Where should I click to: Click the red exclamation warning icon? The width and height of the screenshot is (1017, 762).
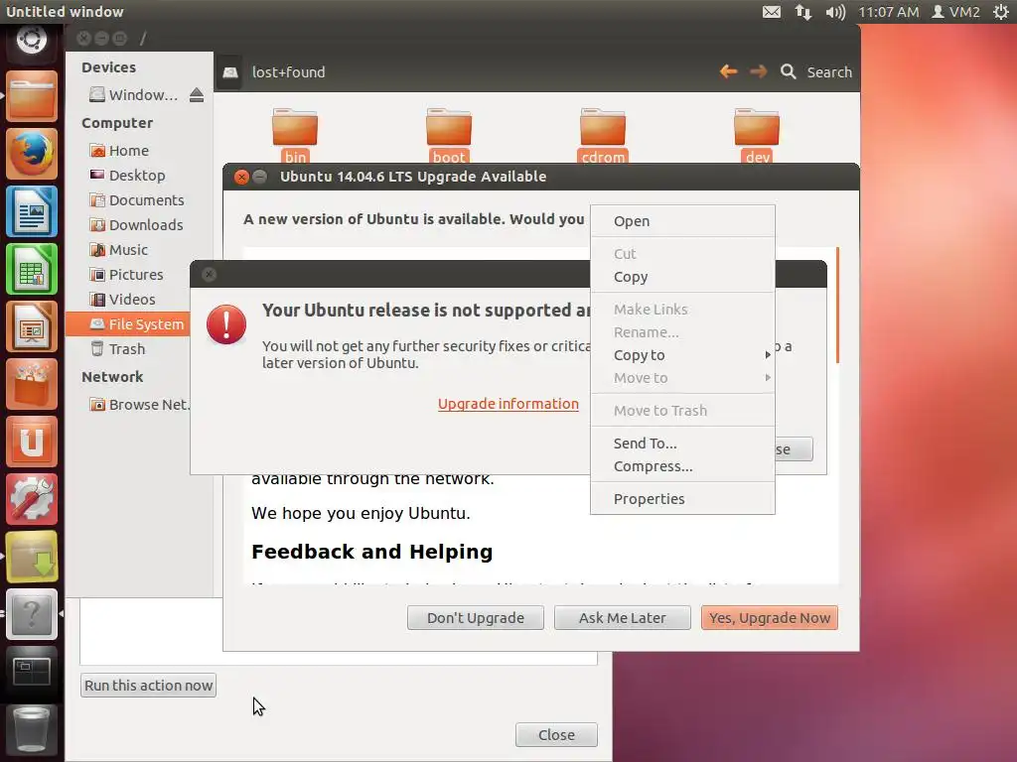click(x=225, y=324)
